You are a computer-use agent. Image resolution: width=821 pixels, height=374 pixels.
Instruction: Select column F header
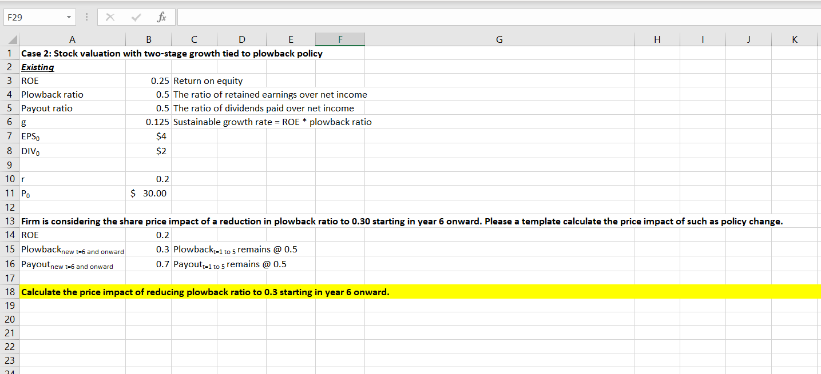pyautogui.click(x=340, y=39)
